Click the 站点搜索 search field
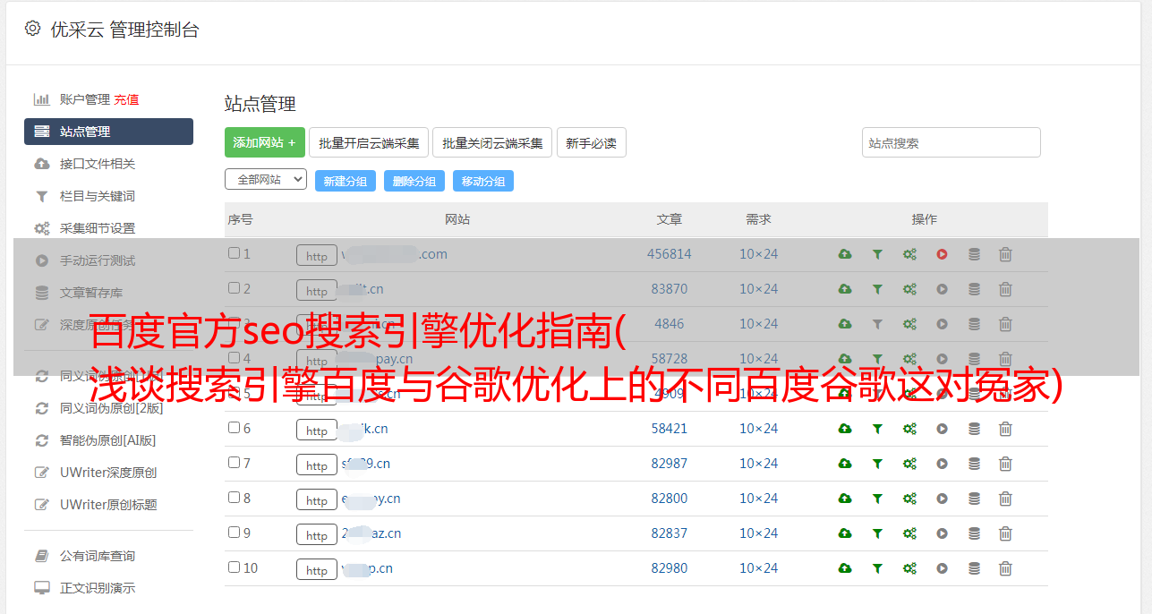 (951, 142)
